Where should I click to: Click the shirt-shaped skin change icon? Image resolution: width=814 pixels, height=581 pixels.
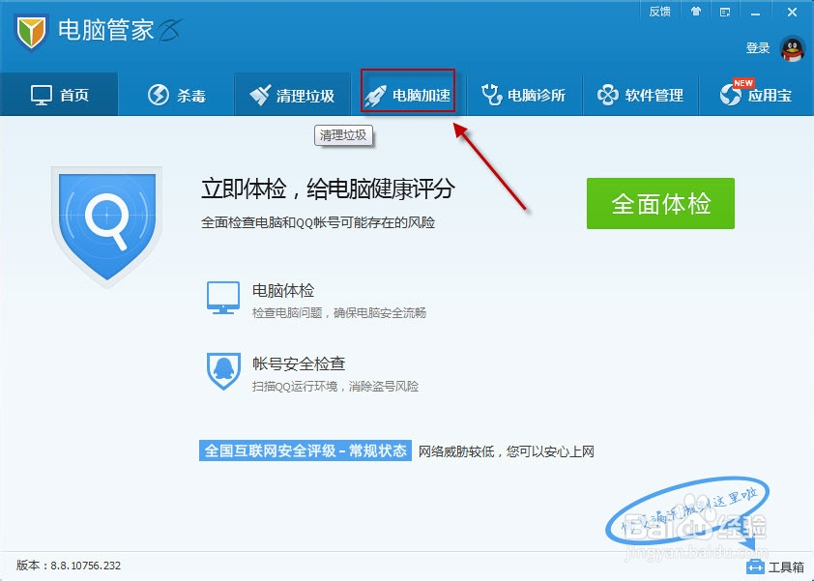pos(694,12)
